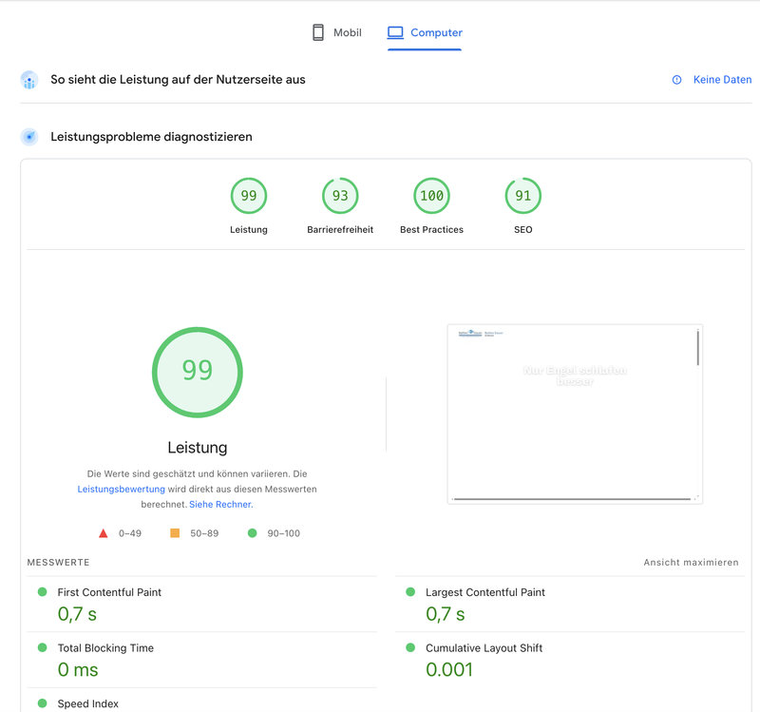760x712 pixels.
Task: Click the green circle 90–100 legend icon
Action: (252, 533)
